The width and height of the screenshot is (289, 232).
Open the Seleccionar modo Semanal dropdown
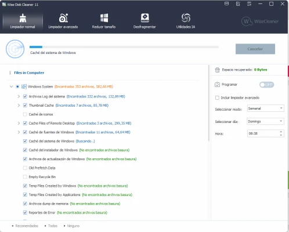click(x=265, y=108)
